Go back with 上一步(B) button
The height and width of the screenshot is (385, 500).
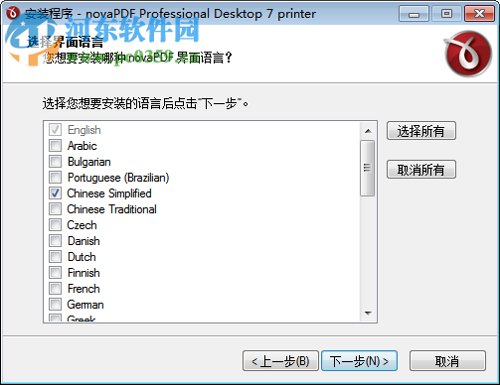(280, 361)
